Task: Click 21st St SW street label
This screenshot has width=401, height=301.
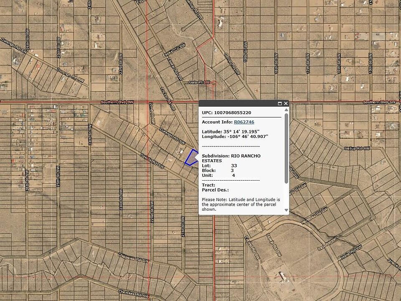Action: [x=183, y=226]
